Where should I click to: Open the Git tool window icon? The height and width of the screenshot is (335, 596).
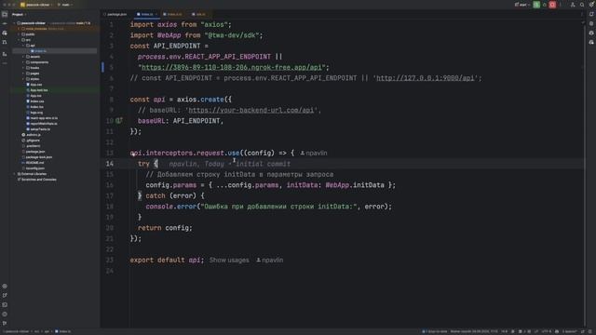click(x=5, y=323)
